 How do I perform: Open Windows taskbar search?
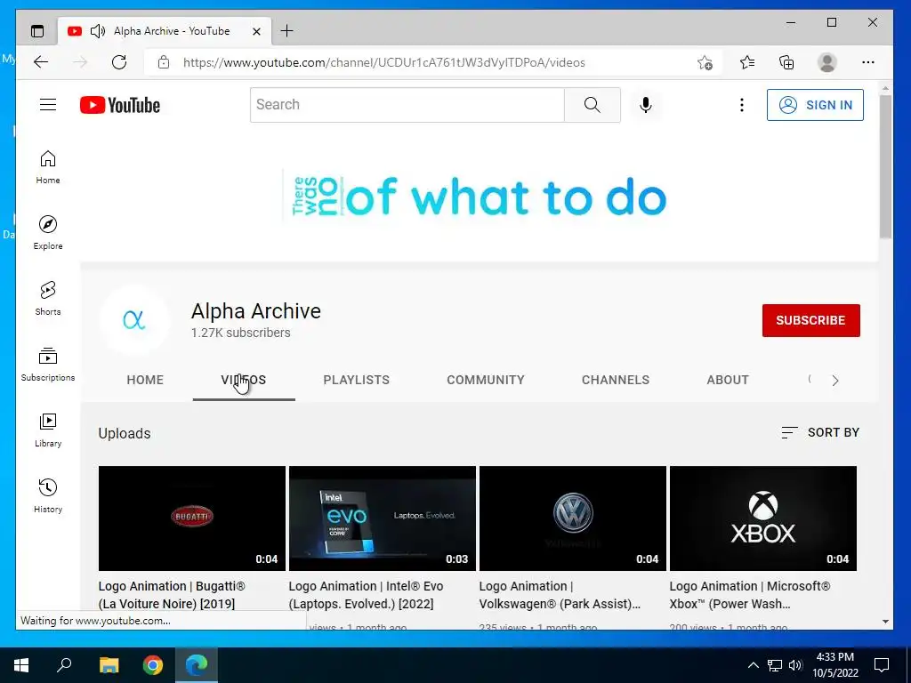coord(64,665)
